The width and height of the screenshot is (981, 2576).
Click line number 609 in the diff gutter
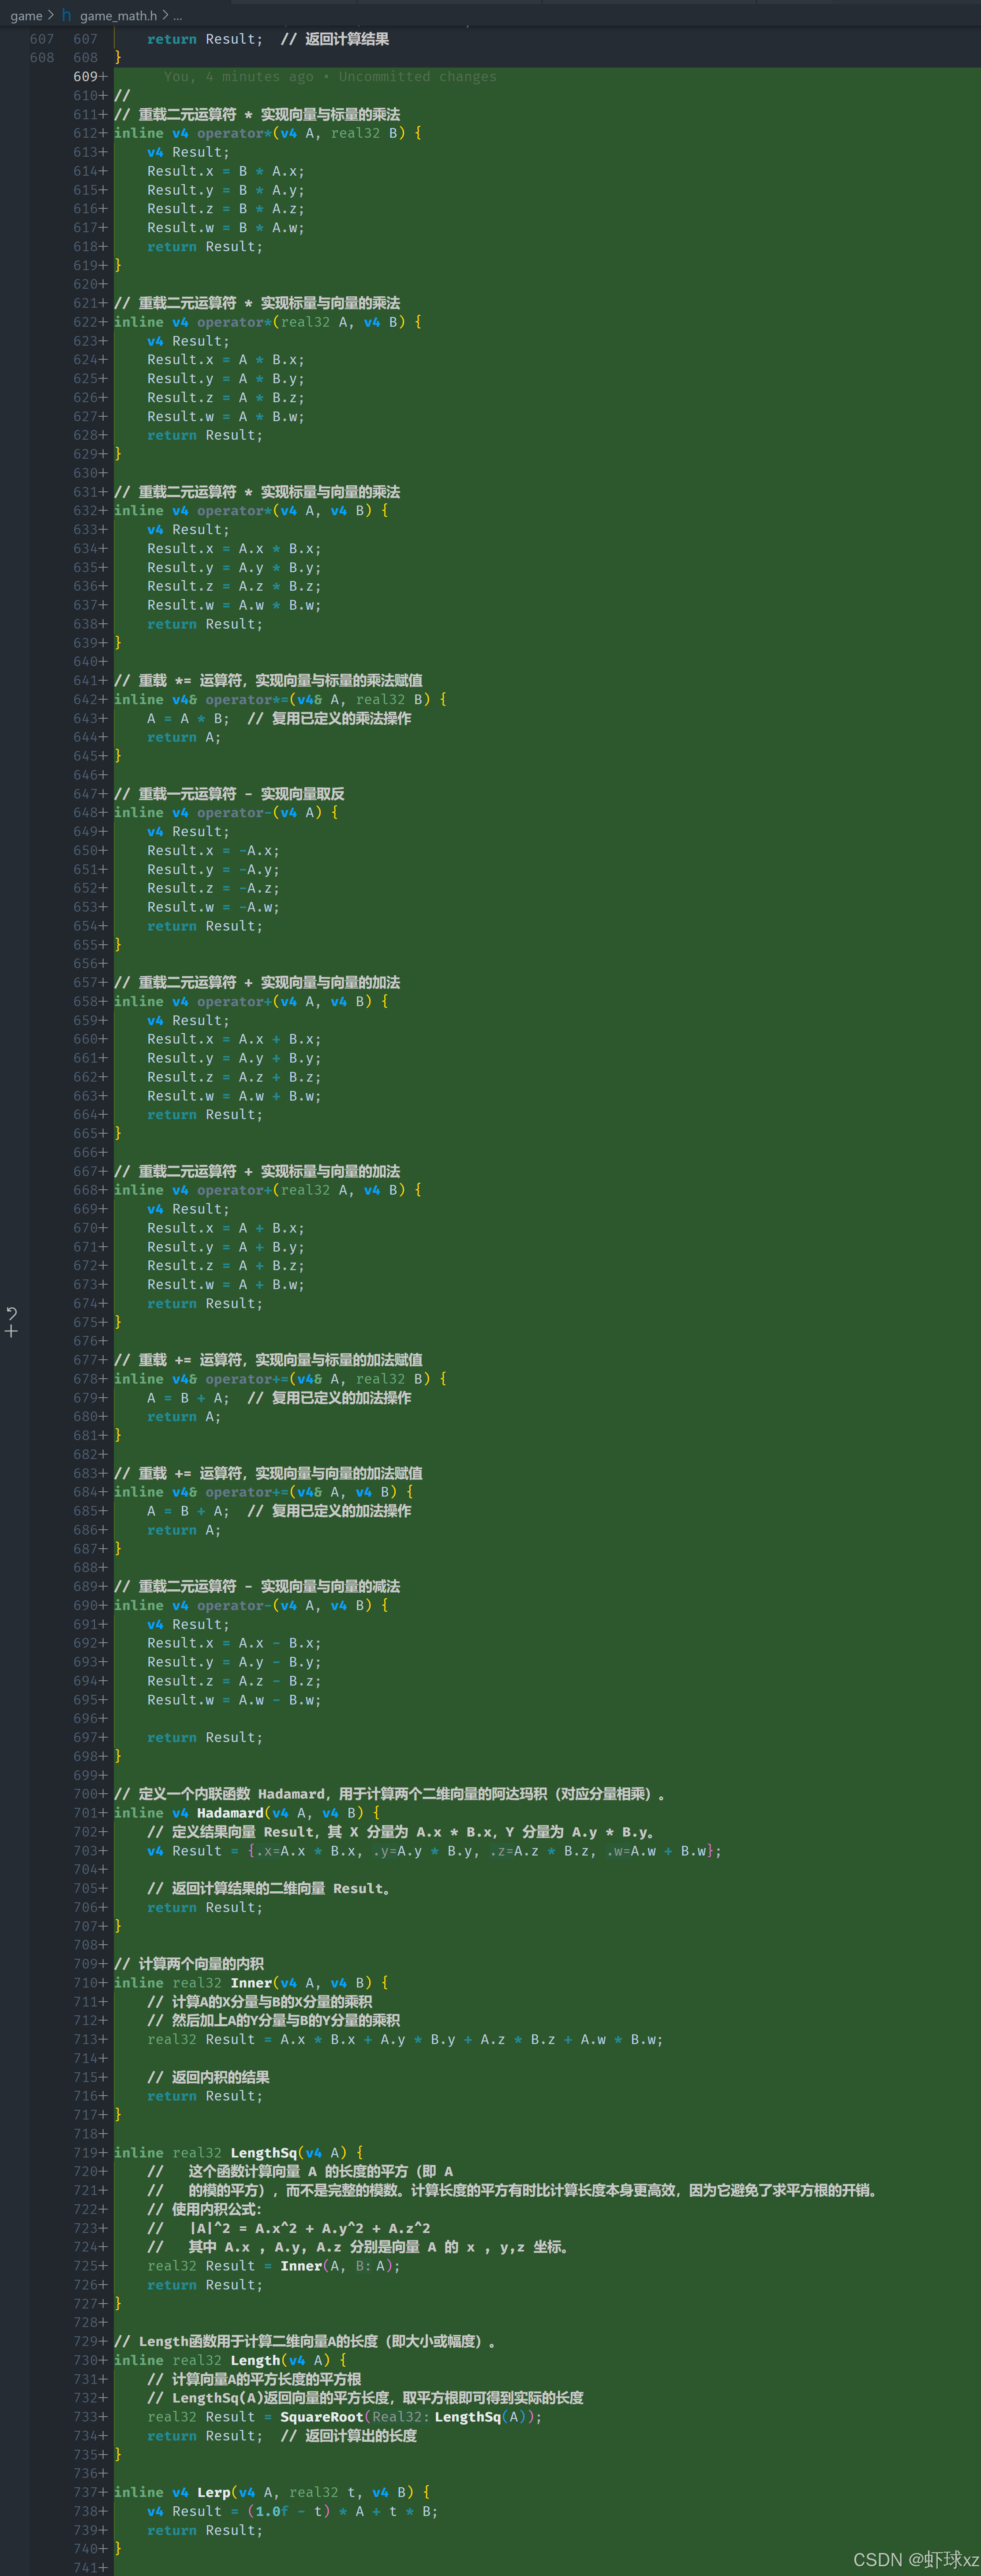[x=85, y=76]
